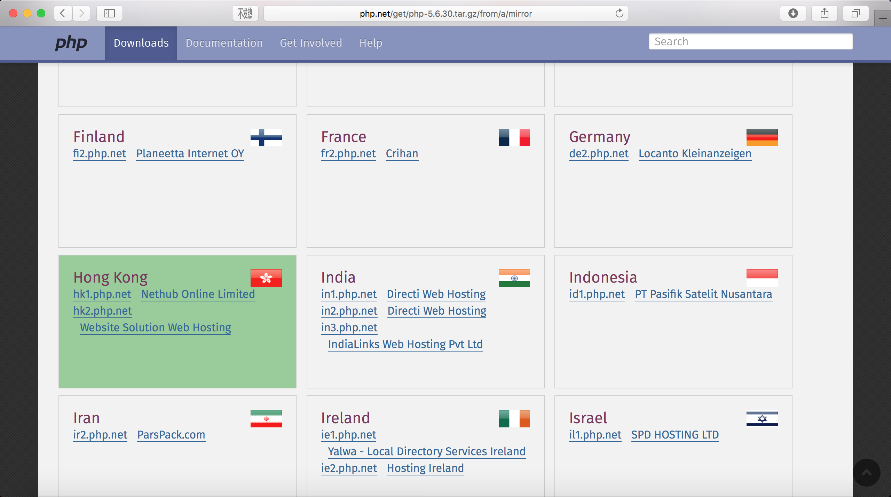Click the extension icon left of address bar

(x=245, y=13)
